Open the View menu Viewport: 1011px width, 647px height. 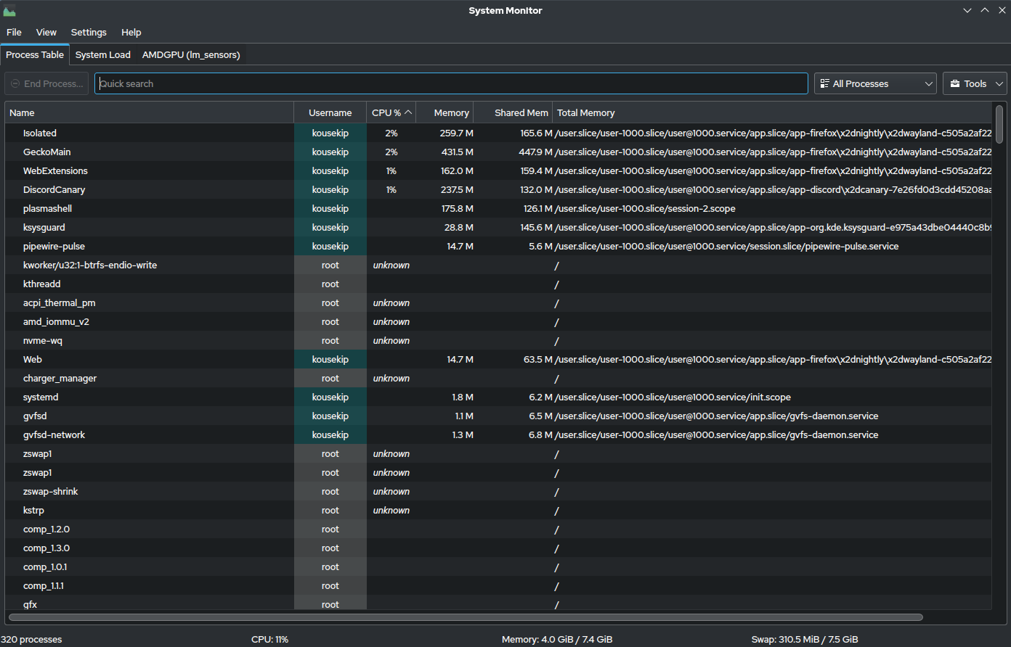(x=46, y=32)
